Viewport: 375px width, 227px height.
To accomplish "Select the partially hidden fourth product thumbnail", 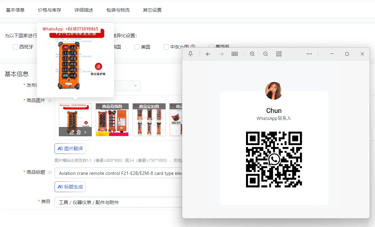I will (176, 120).
